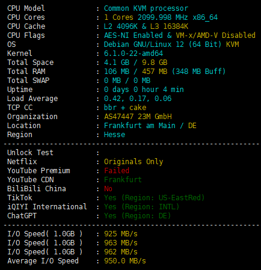Click the Unlock Test heading label

coord(30,153)
